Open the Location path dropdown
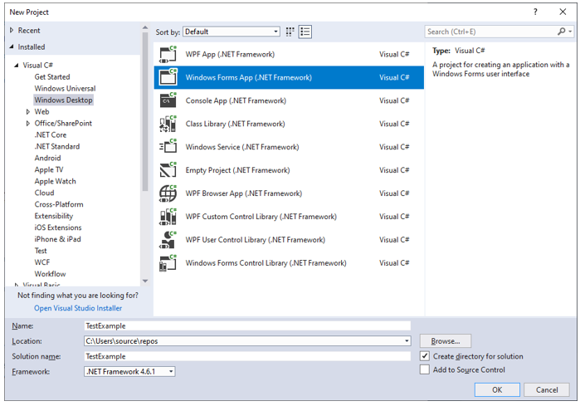Viewport: 580px width, 406px height. click(x=407, y=341)
